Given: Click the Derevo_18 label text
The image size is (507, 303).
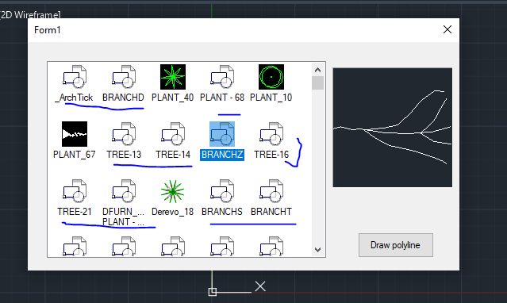Looking at the screenshot, I should (x=172, y=212).
